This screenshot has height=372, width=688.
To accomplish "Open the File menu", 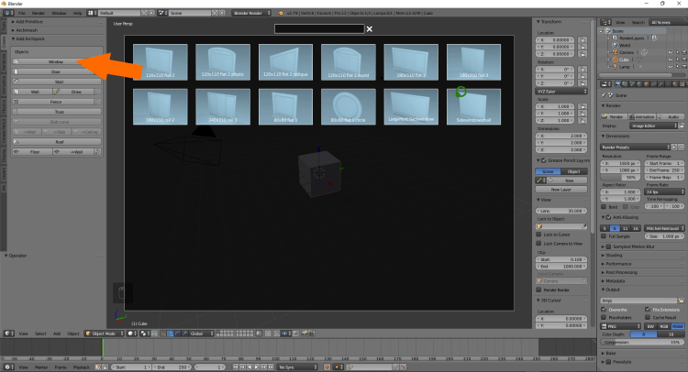I will (20, 14).
